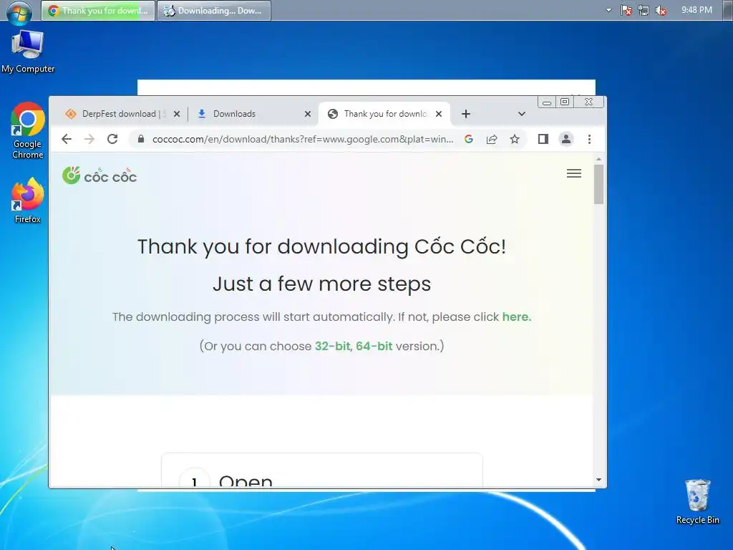The image size is (733, 550).
Task: Click the page vertical scrollbar thumb
Action: [x=598, y=184]
